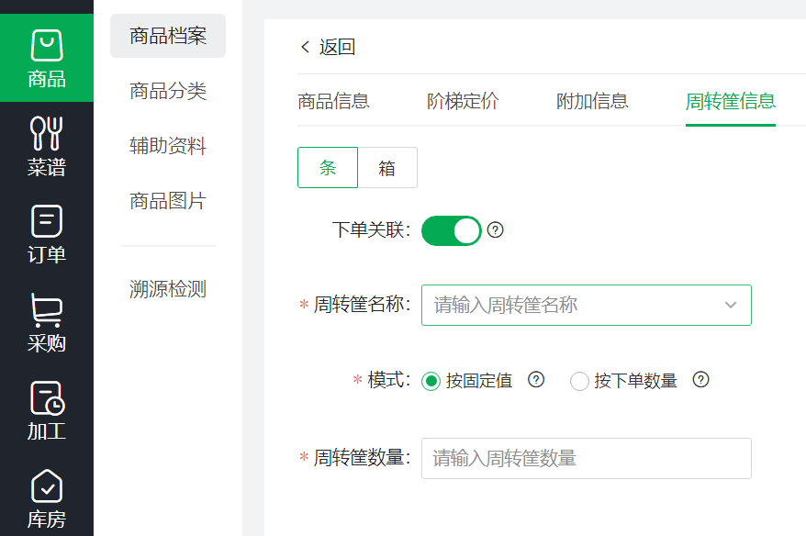Open the 商品 module in sidebar
The width and height of the screenshot is (806, 536).
click(x=47, y=58)
